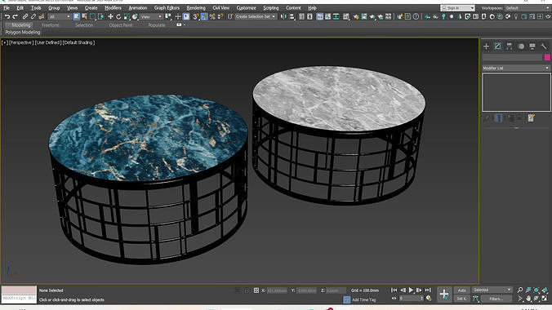The width and height of the screenshot is (552, 310).
Task: Select the Unlink Selection tool
Action: coord(33,16)
